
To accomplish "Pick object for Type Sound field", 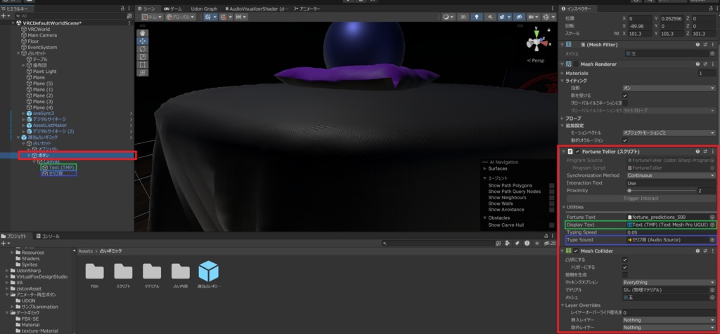I will click(713, 240).
